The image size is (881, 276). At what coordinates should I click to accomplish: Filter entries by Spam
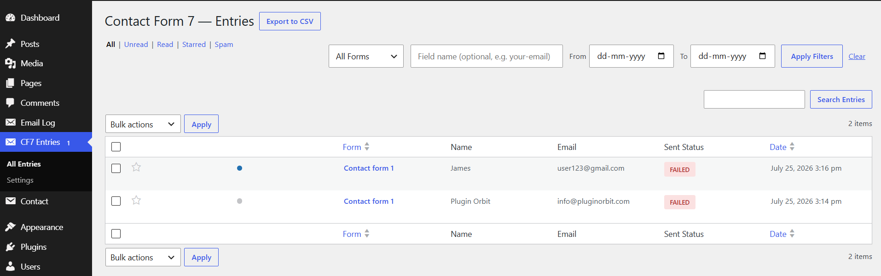coord(224,45)
